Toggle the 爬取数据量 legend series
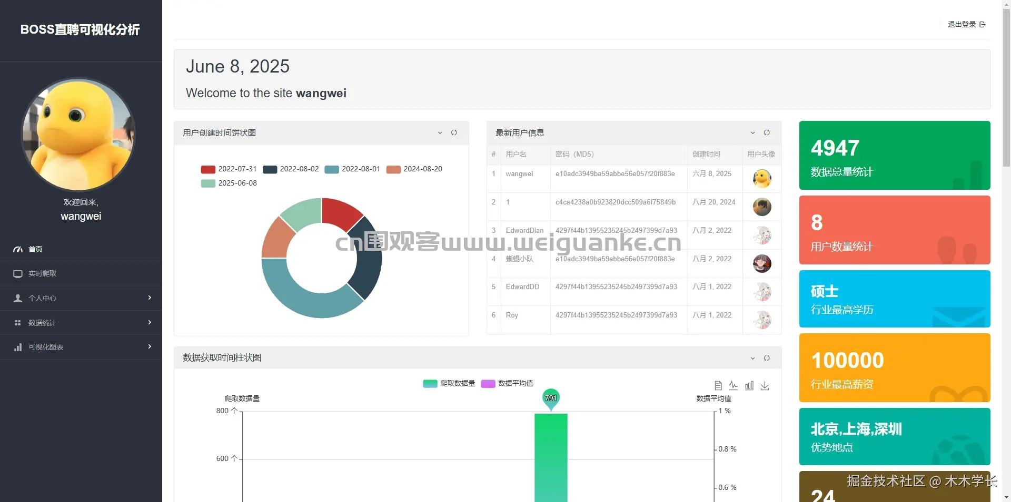 pos(449,383)
